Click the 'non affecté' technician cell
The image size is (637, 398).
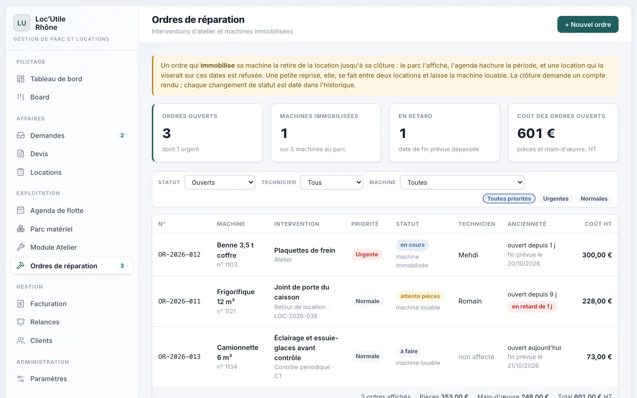pyautogui.click(x=476, y=357)
